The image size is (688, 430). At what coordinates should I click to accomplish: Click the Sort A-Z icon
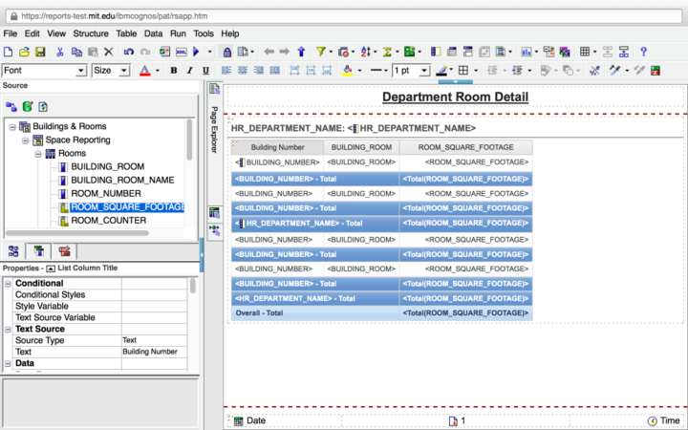(366, 52)
